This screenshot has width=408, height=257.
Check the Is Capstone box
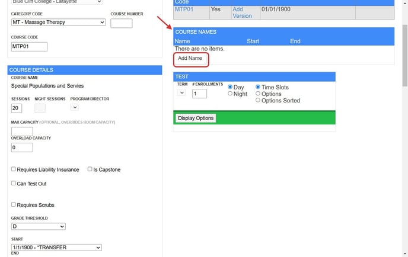tap(90, 169)
